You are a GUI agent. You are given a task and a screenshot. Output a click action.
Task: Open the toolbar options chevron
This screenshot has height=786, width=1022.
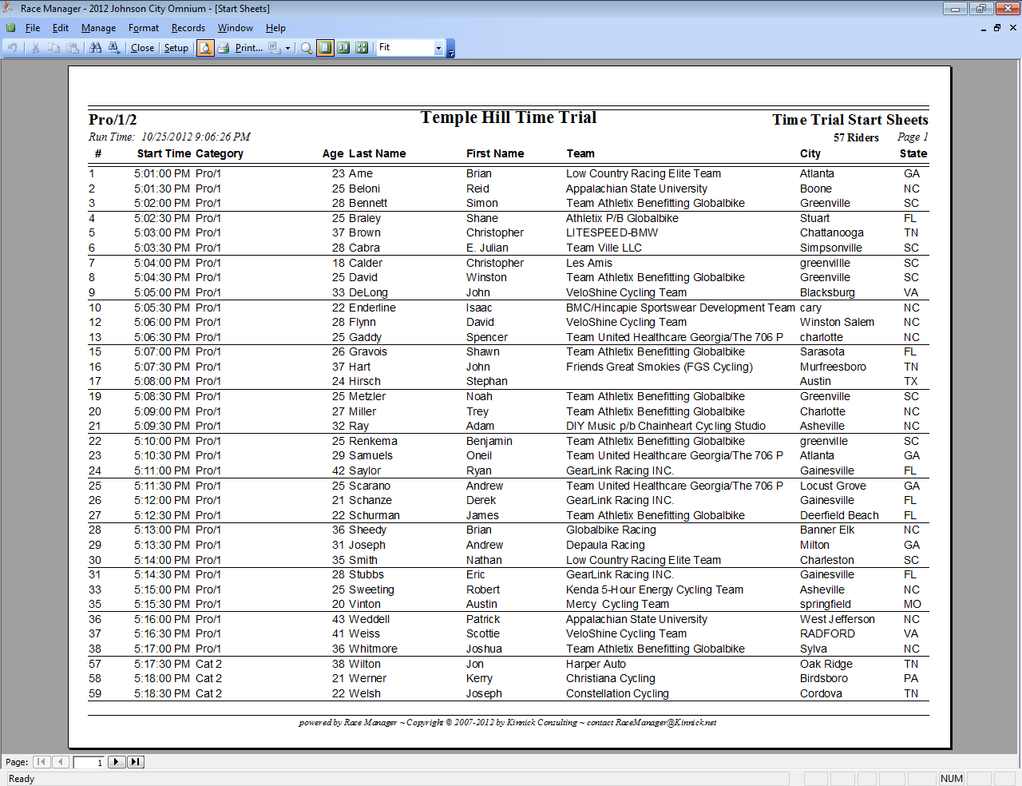[x=450, y=49]
